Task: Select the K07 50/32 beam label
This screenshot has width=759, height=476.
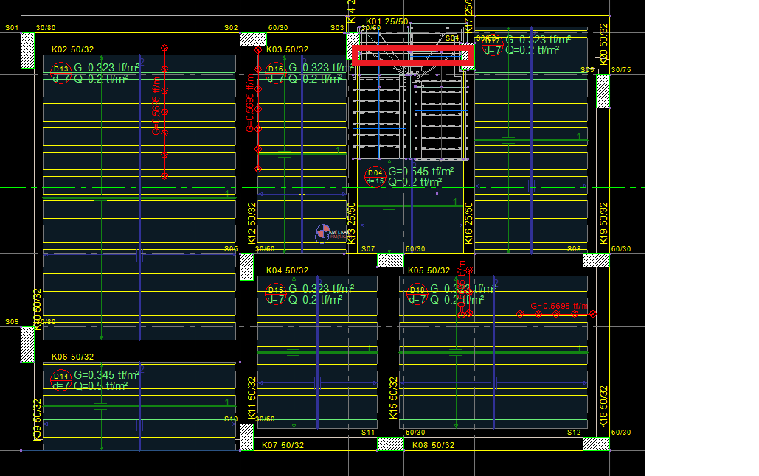Action: 283,445
